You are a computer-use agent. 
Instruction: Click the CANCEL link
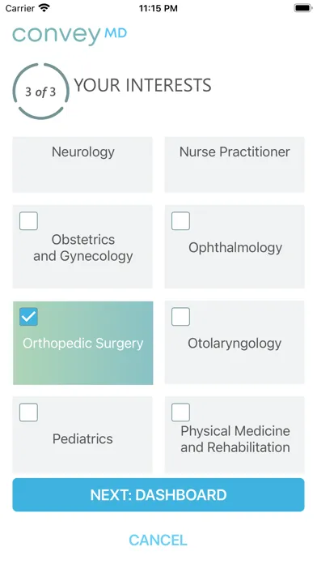[158, 540]
